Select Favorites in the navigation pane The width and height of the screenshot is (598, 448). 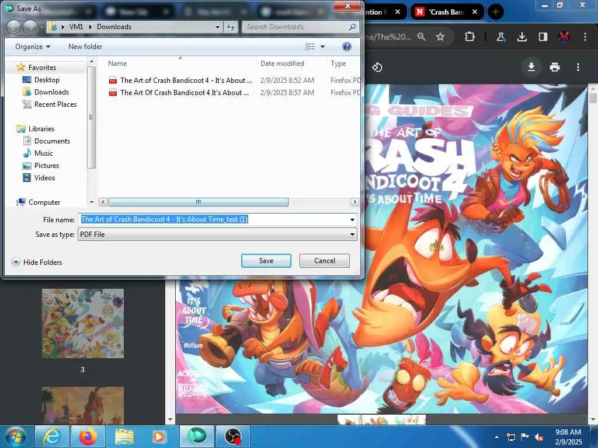42,68
